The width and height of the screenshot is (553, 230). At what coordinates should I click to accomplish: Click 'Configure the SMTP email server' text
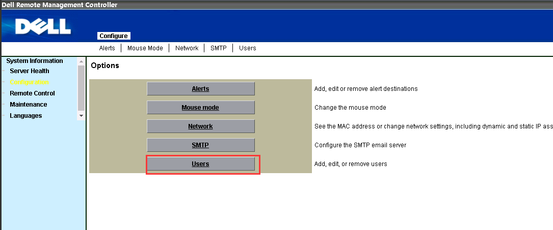pyautogui.click(x=360, y=145)
